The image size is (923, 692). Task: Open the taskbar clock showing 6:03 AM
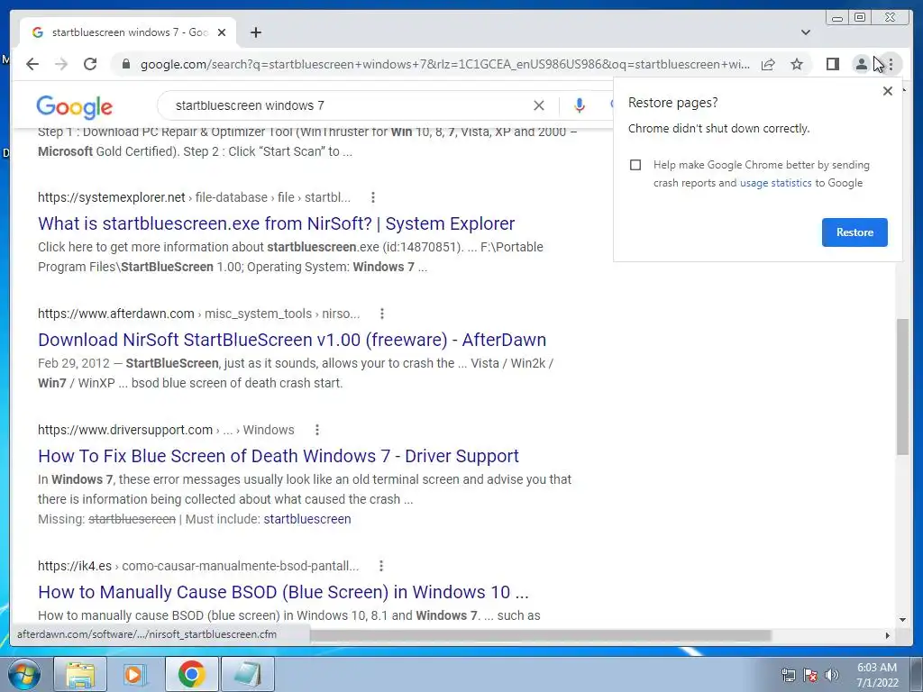877,675
